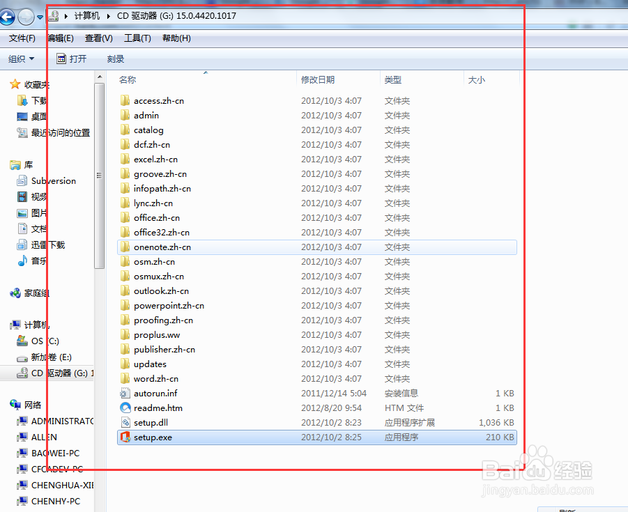Image resolution: width=628 pixels, height=512 pixels.
Task: Click the setup.exe Office icon
Action: point(125,437)
